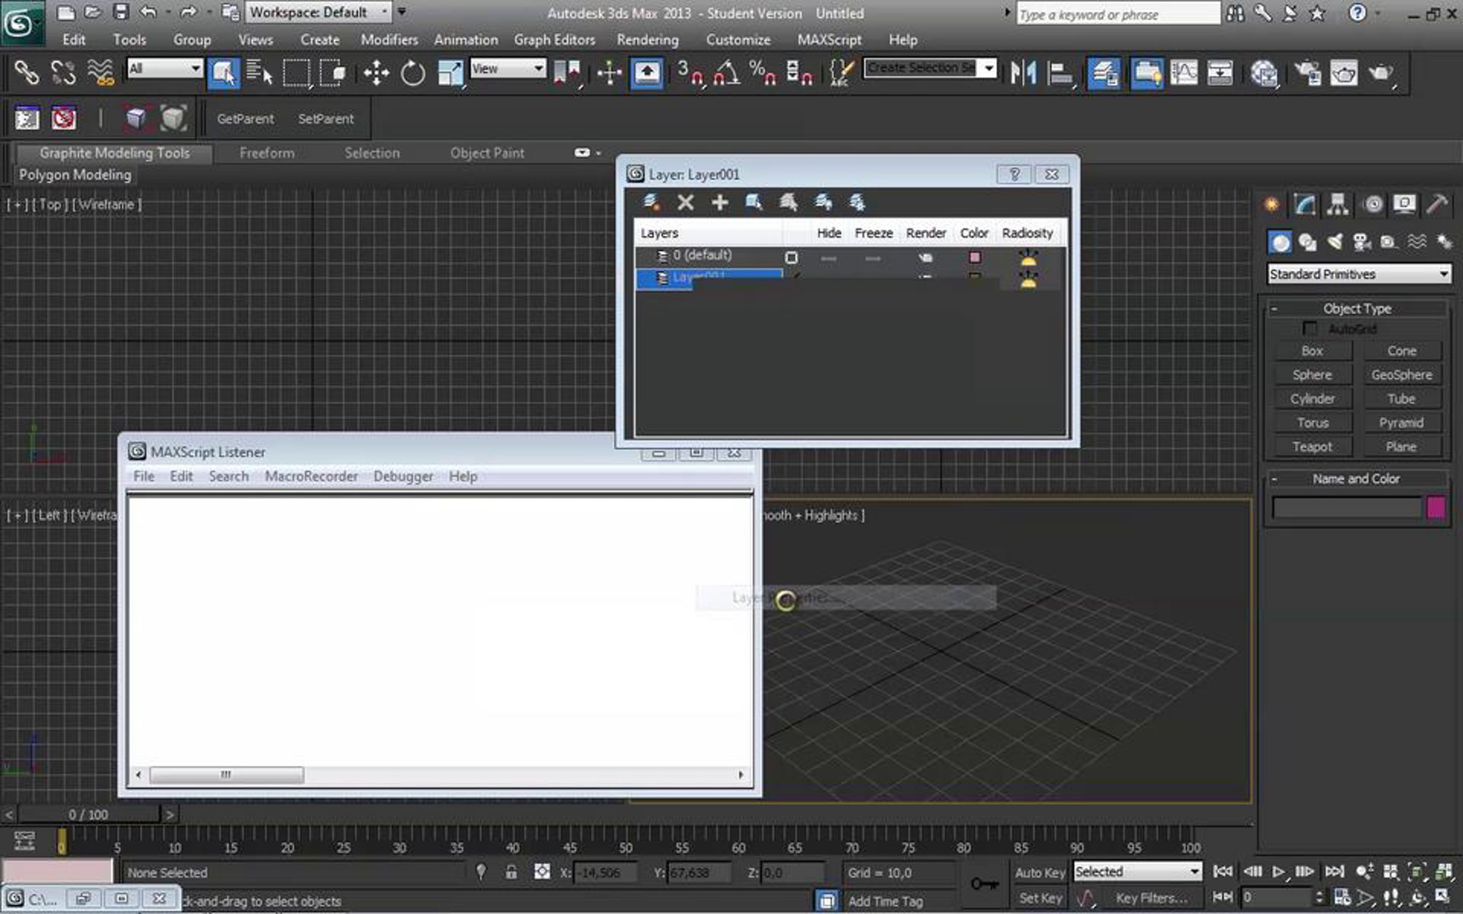
Task: Toggle Set Key mode
Action: 1040,898
